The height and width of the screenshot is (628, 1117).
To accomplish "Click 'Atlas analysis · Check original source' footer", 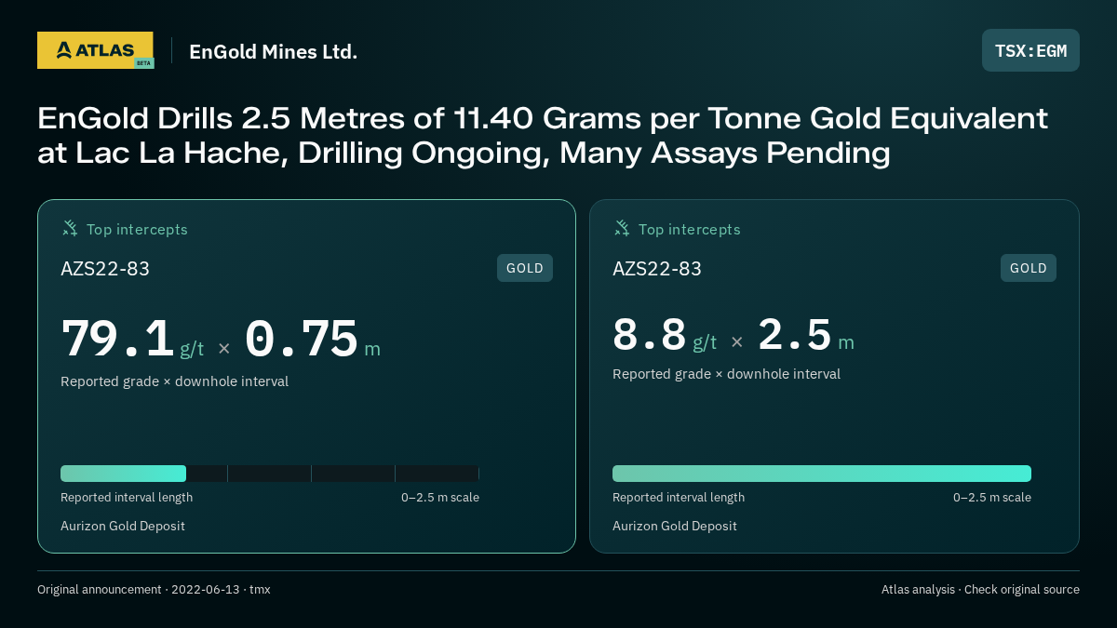I will click(x=980, y=590).
